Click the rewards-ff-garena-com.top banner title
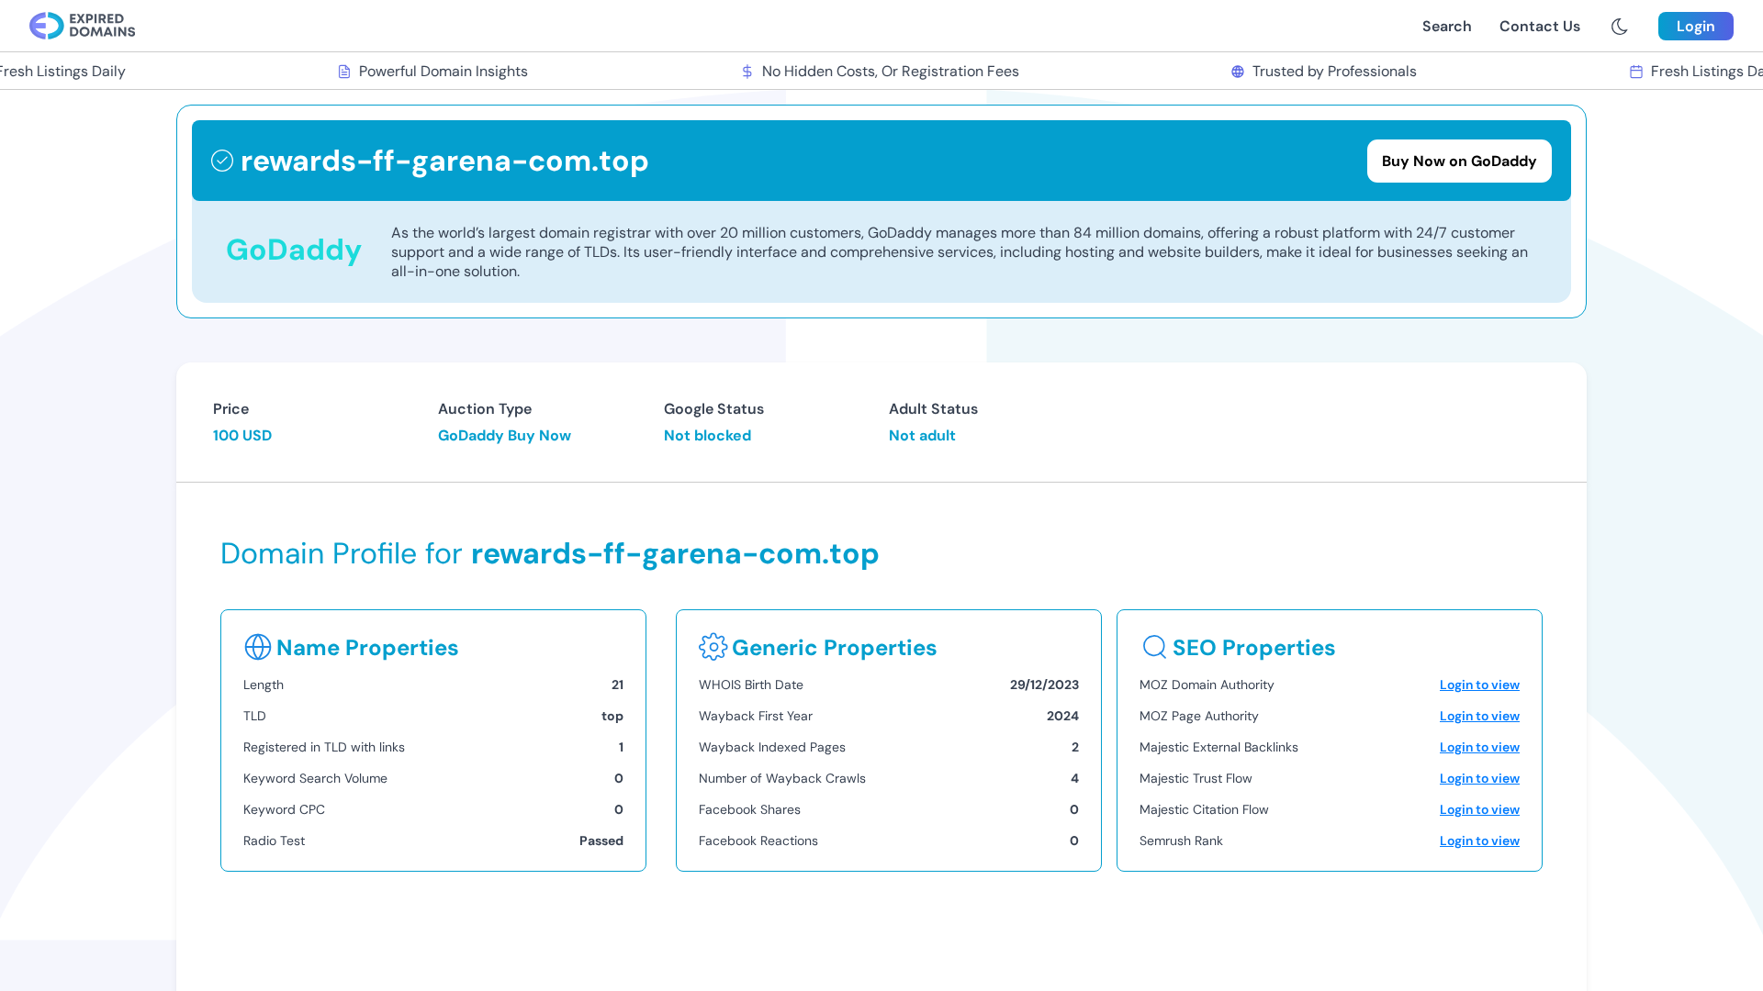The width and height of the screenshot is (1763, 991). [444, 161]
